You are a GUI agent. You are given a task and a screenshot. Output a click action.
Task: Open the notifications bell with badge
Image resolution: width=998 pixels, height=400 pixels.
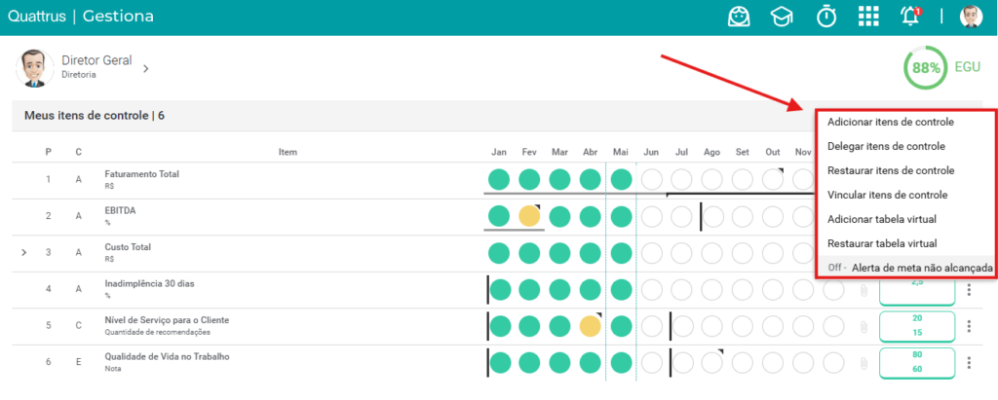point(911,17)
